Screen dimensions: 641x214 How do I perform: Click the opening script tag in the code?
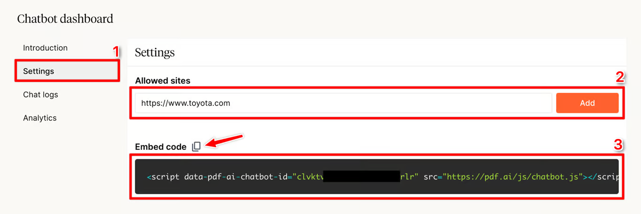(164, 177)
